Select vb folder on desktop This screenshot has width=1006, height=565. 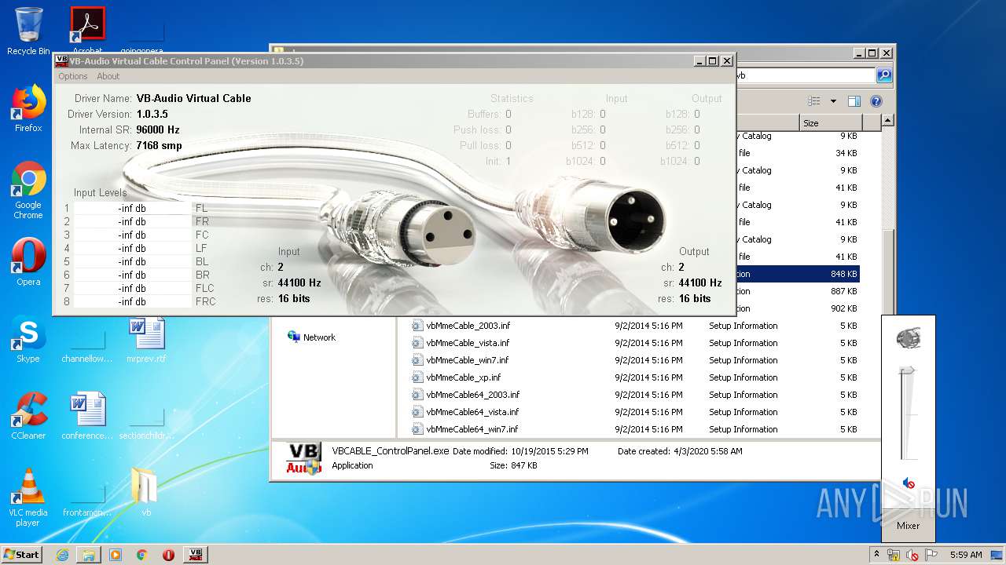[x=145, y=493]
